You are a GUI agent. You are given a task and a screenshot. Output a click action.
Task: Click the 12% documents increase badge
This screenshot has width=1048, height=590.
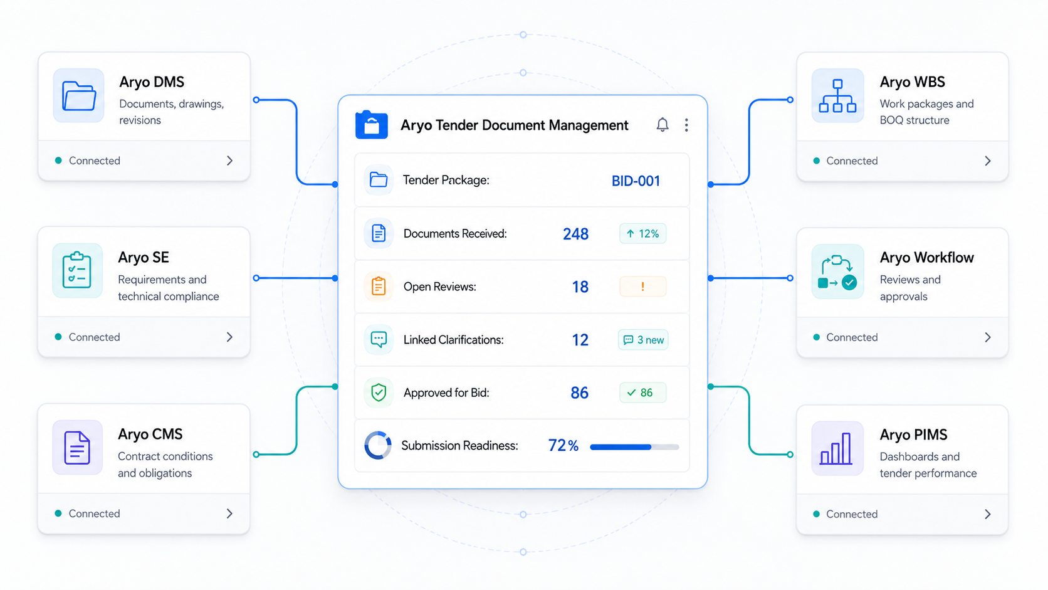(643, 233)
